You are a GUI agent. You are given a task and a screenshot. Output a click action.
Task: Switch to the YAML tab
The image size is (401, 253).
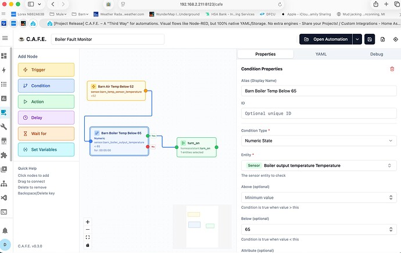[321, 54]
